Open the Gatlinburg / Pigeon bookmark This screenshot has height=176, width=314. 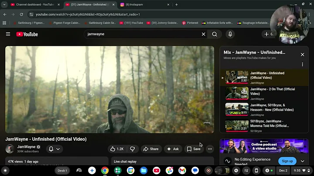[x=29, y=23]
